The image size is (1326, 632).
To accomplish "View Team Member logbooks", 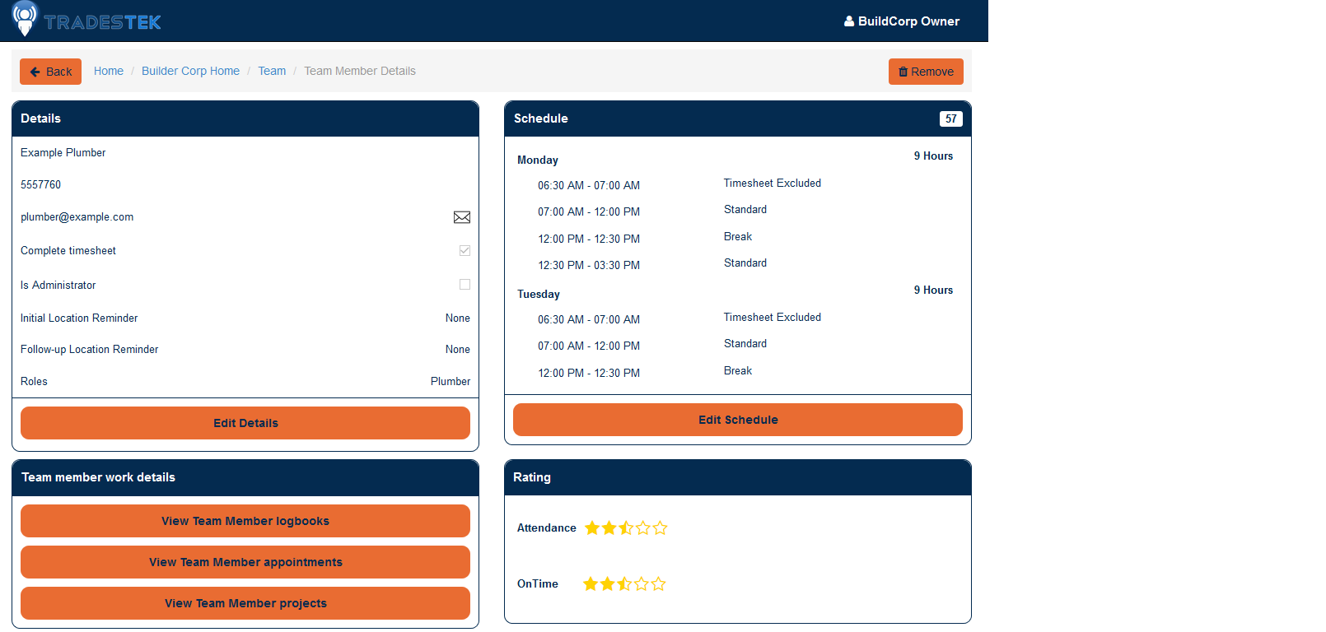I will click(245, 521).
